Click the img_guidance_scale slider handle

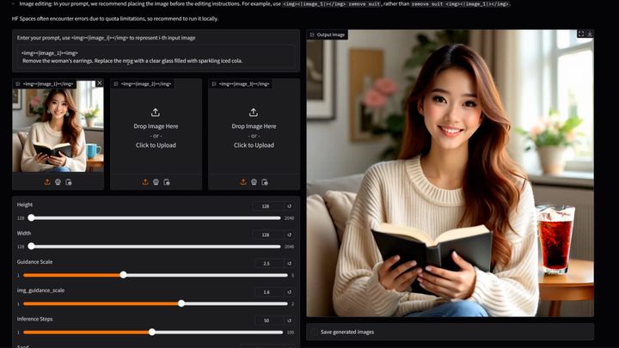[181, 303]
